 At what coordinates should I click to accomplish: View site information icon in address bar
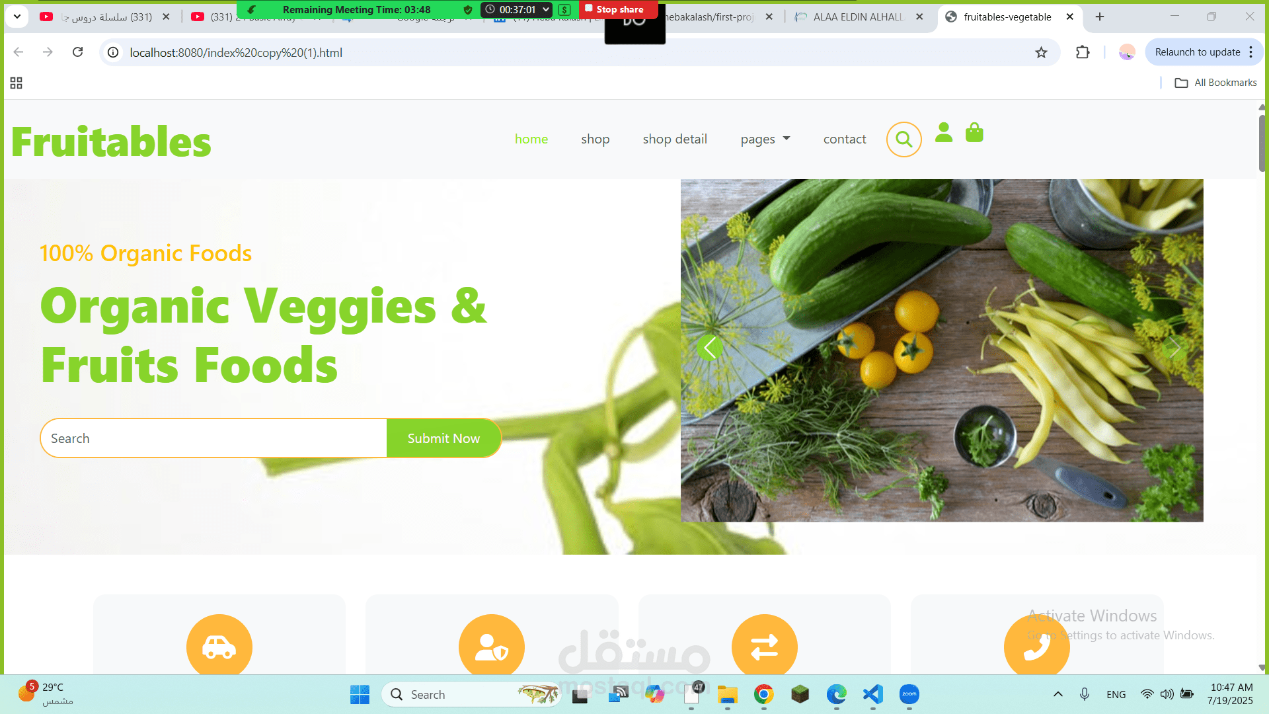click(114, 52)
